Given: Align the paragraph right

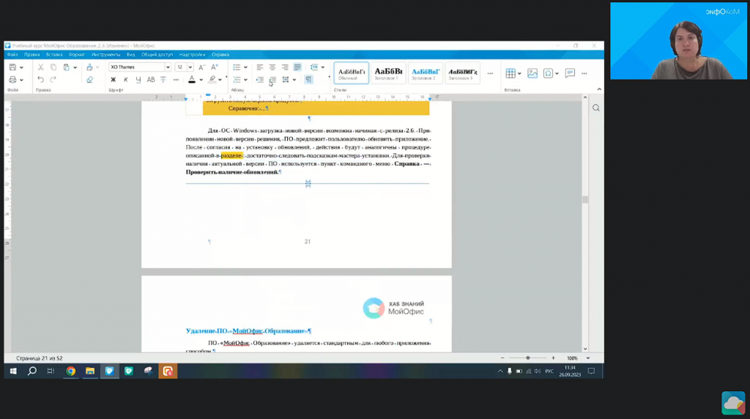Looking at the screenshot, I should coord(285,67).
